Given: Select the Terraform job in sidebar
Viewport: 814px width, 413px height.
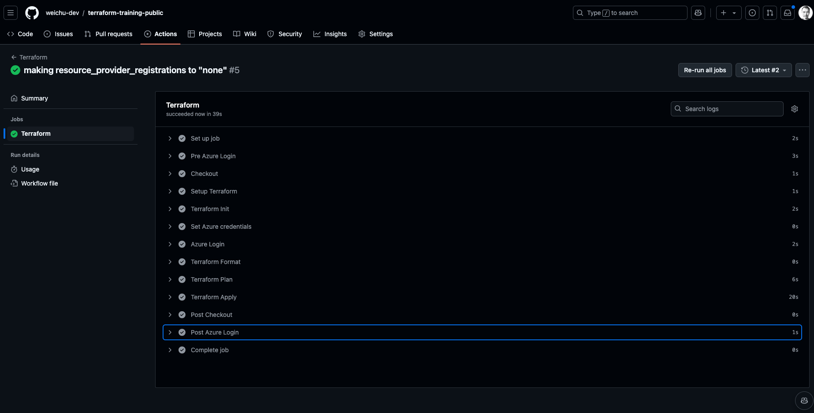Looking at the screenshot, I should [x=71, y=134].
